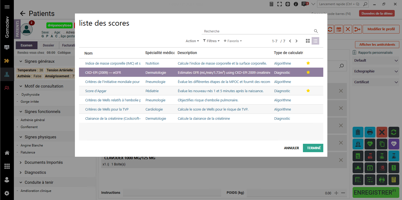Click the purple heartbeat icon
The height and width of the screenshot is (200, 402).
pyautogui.click(x=394, y=144)
